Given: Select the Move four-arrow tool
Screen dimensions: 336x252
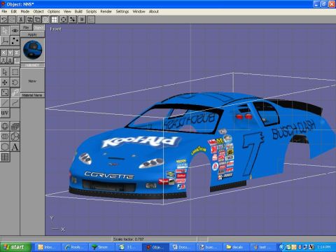Looking at the screenshot, I should (5, 83).
